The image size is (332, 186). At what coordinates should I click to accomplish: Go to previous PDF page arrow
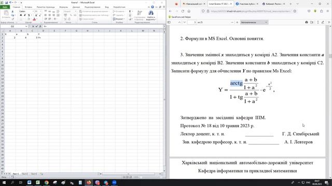179,22
